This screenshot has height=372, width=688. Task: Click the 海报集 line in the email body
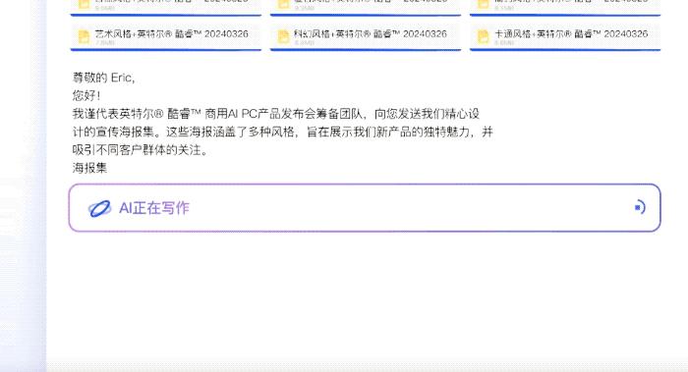tap(89, 168)
